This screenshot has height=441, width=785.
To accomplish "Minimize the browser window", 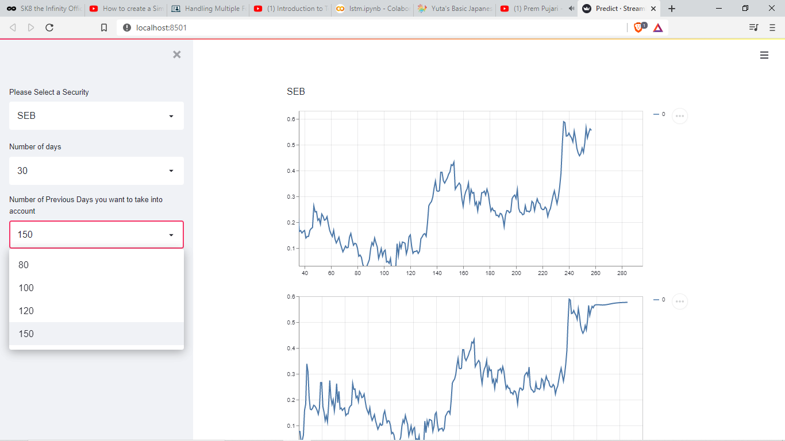I will click(x=719, y=8).
